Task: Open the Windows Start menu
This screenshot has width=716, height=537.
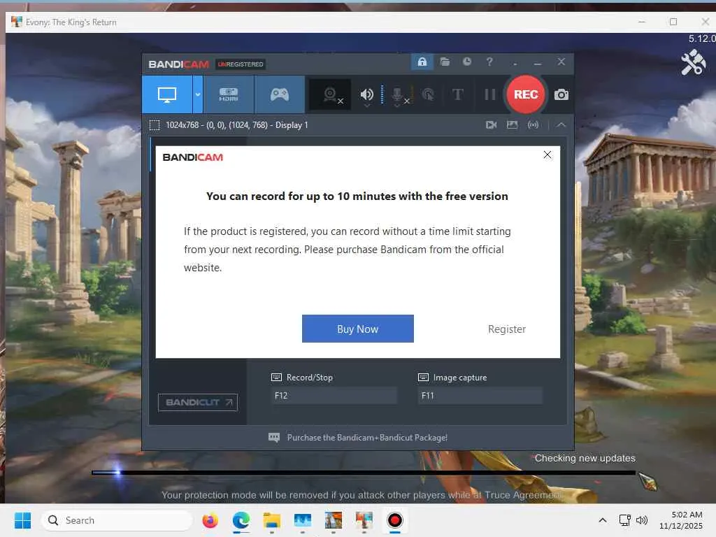Action: click(x=22, y=520)
